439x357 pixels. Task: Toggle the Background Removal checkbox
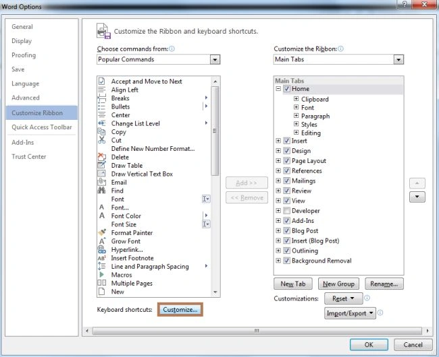pyautogui.click(x=286, y=261)
